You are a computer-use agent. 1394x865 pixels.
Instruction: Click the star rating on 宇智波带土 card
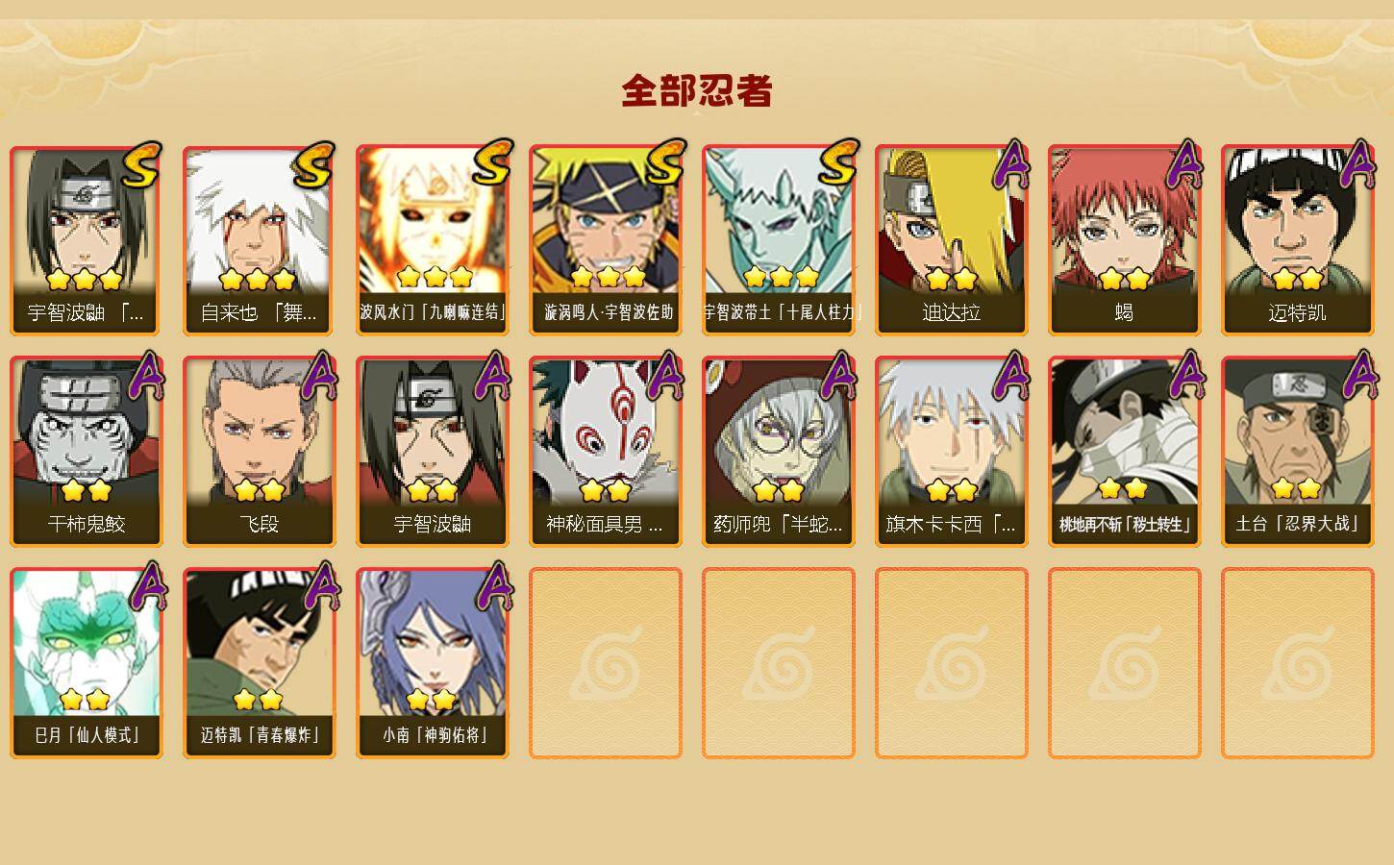tap(781, 278)
